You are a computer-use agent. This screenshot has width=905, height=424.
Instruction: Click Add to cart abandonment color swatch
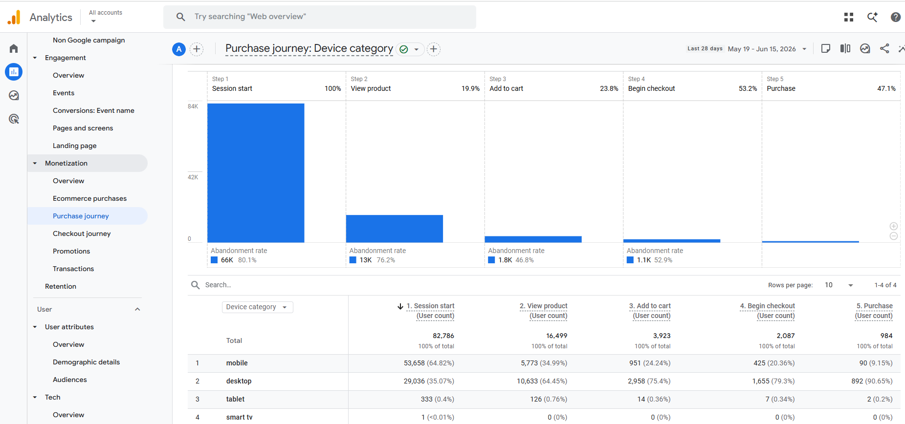click(491, 260)
